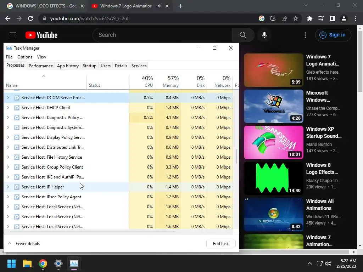Expand Service Host: File History Service

click(x=8, y=157)
